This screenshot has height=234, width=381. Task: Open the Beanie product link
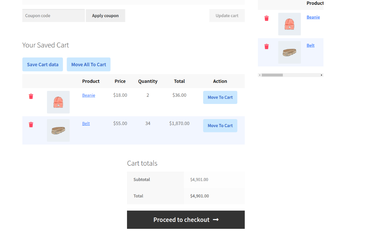[x=88, y=95]
